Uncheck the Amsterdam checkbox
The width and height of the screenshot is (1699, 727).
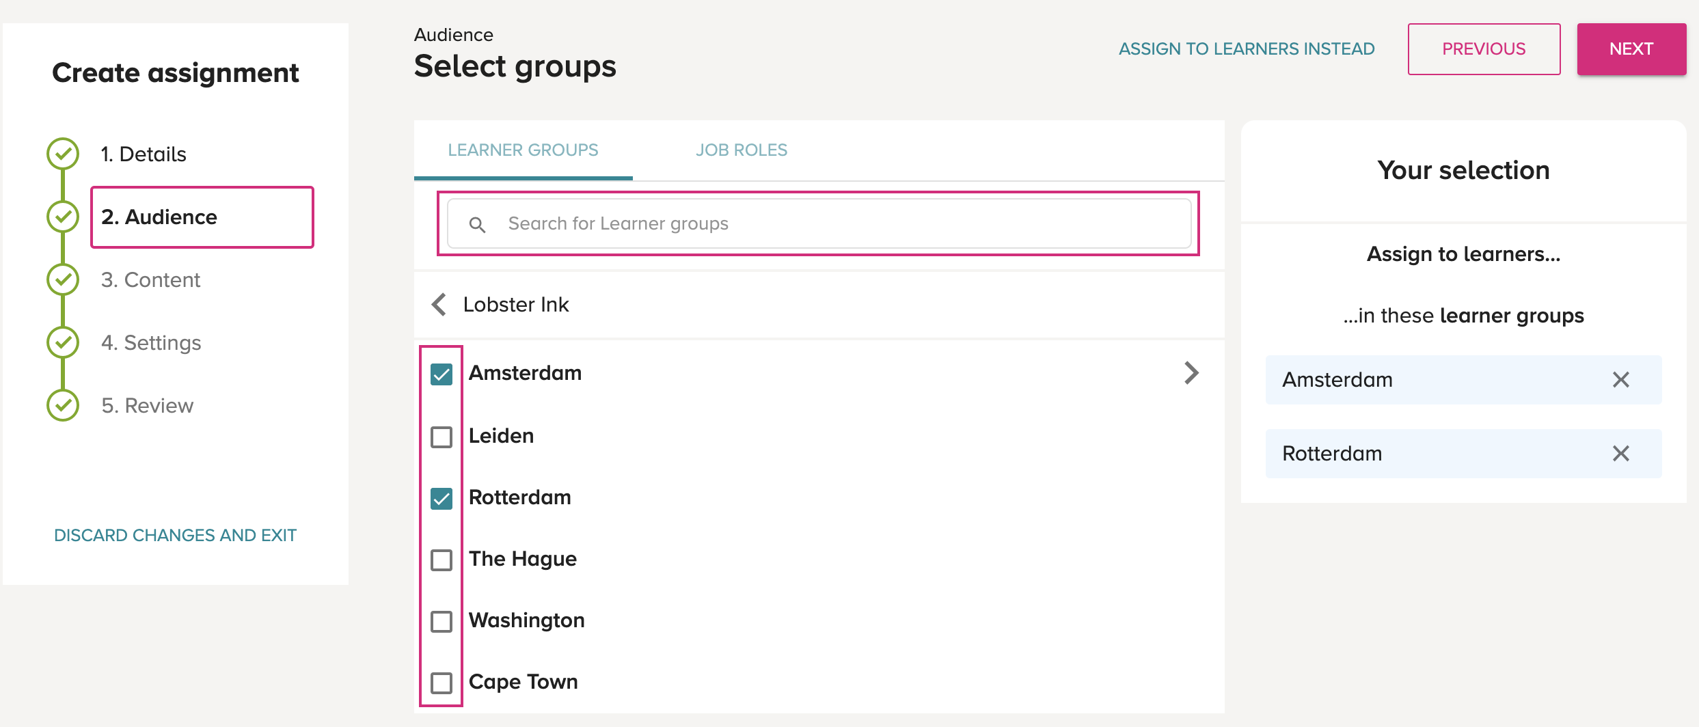coord(441,374)
